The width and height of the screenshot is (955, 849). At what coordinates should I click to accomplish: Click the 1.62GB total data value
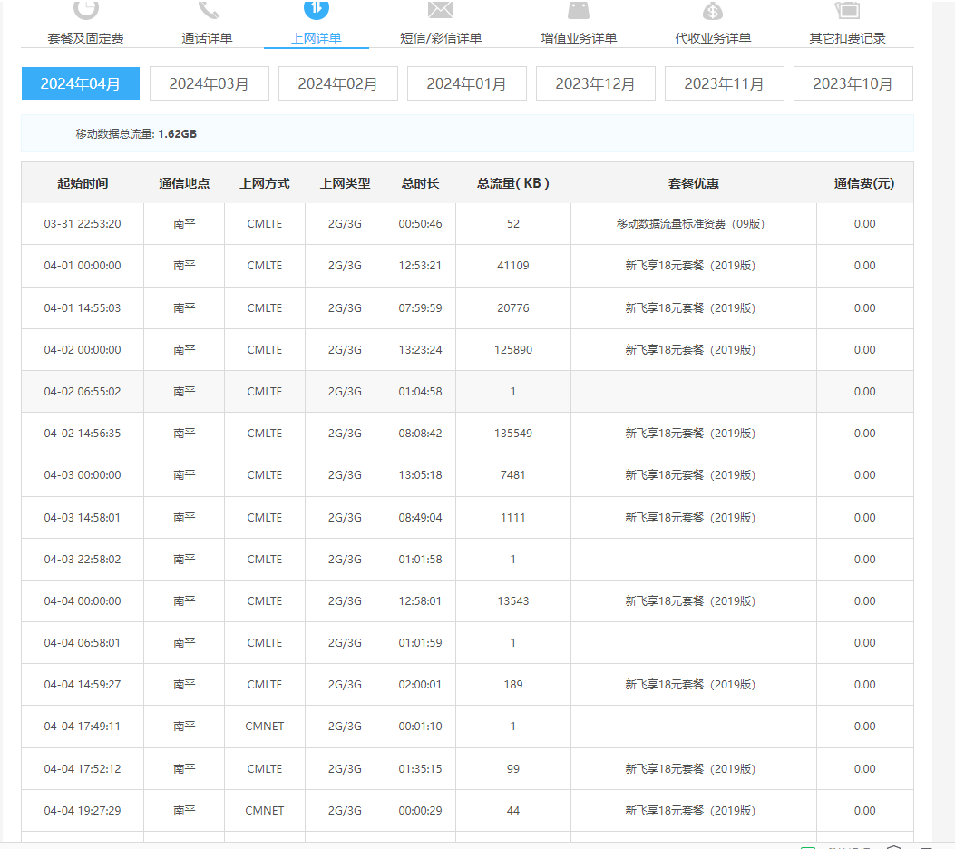[177, 134]
